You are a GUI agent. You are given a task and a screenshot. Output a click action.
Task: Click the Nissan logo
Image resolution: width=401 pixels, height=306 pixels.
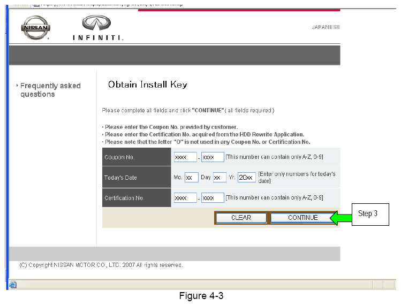[36, 28]
